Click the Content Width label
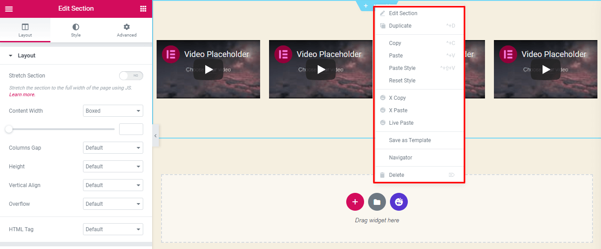 tap(26, 111)
